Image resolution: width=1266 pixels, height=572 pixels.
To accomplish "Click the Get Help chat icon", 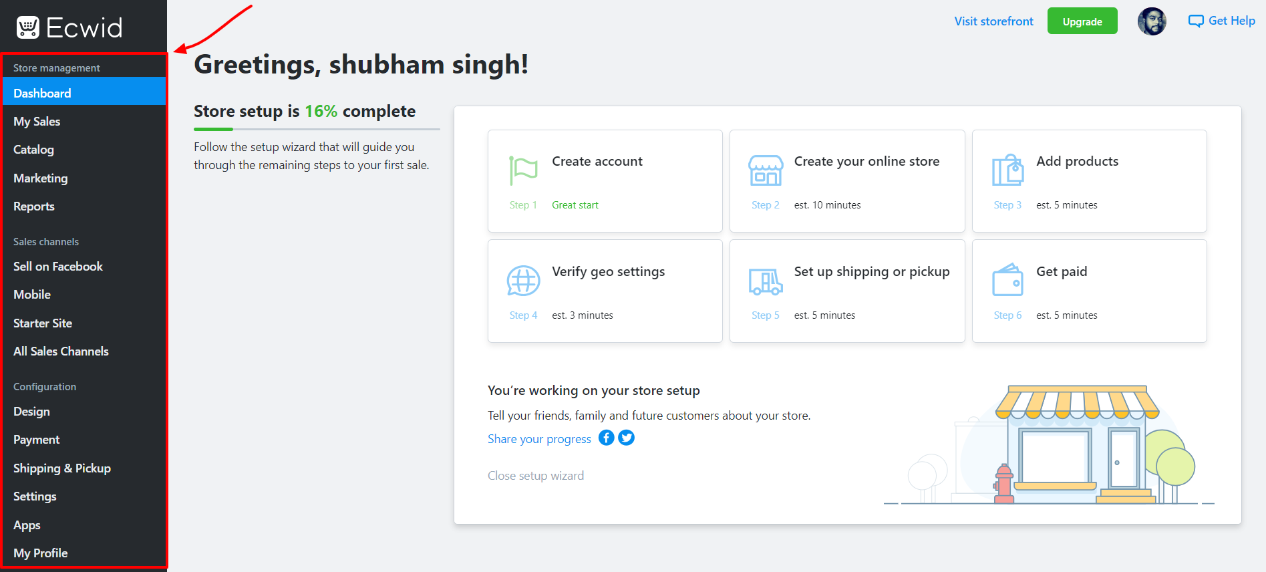I will pyautogui.click(x=1195, y=21).
